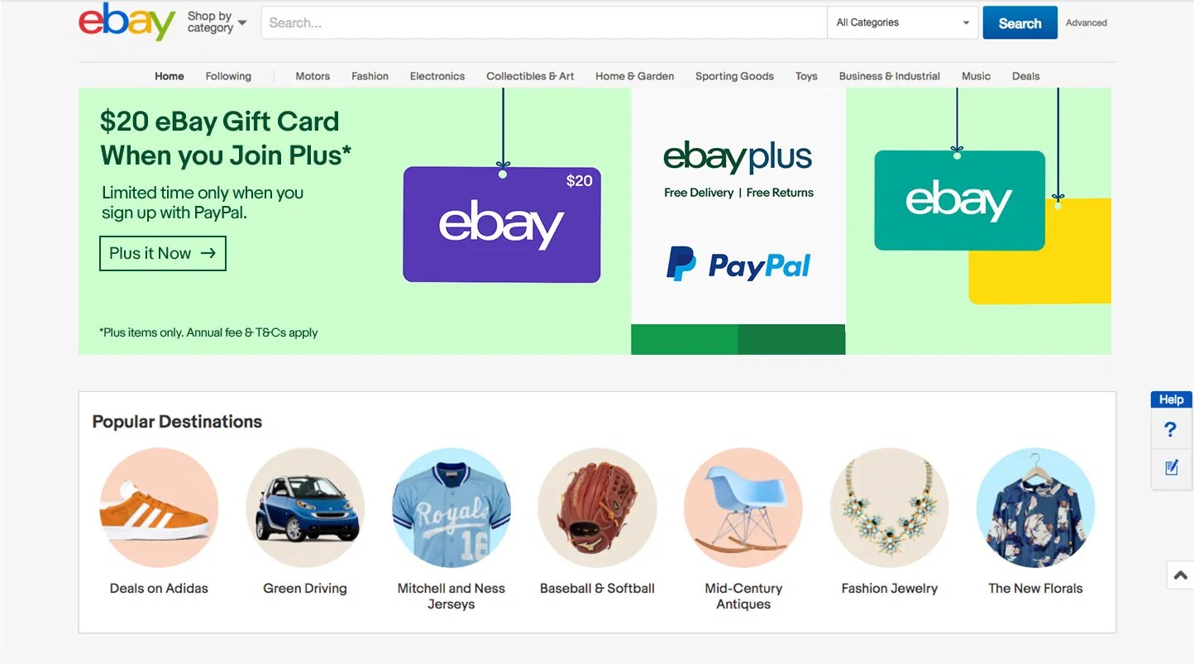Viewport: 1194px width, 664px height.
Task: Open the Mitchell and Ness Jerseys thumbnail
Action: tap(451, 508)
